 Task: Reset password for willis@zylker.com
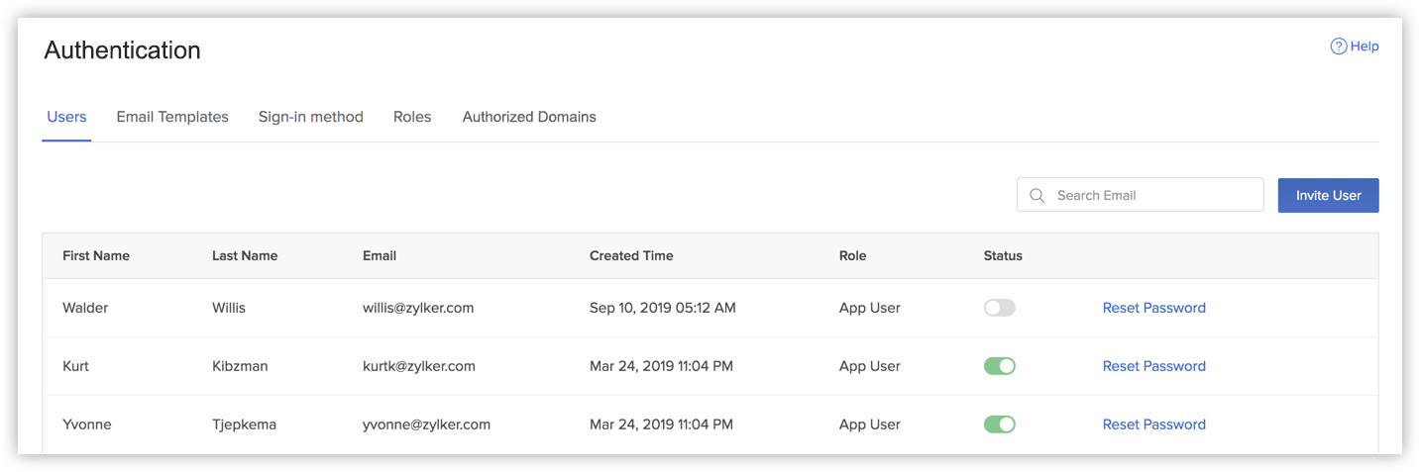1154,308
